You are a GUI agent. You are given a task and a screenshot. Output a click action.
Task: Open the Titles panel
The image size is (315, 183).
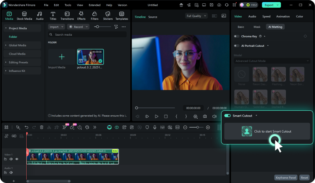tap(53, 16)
